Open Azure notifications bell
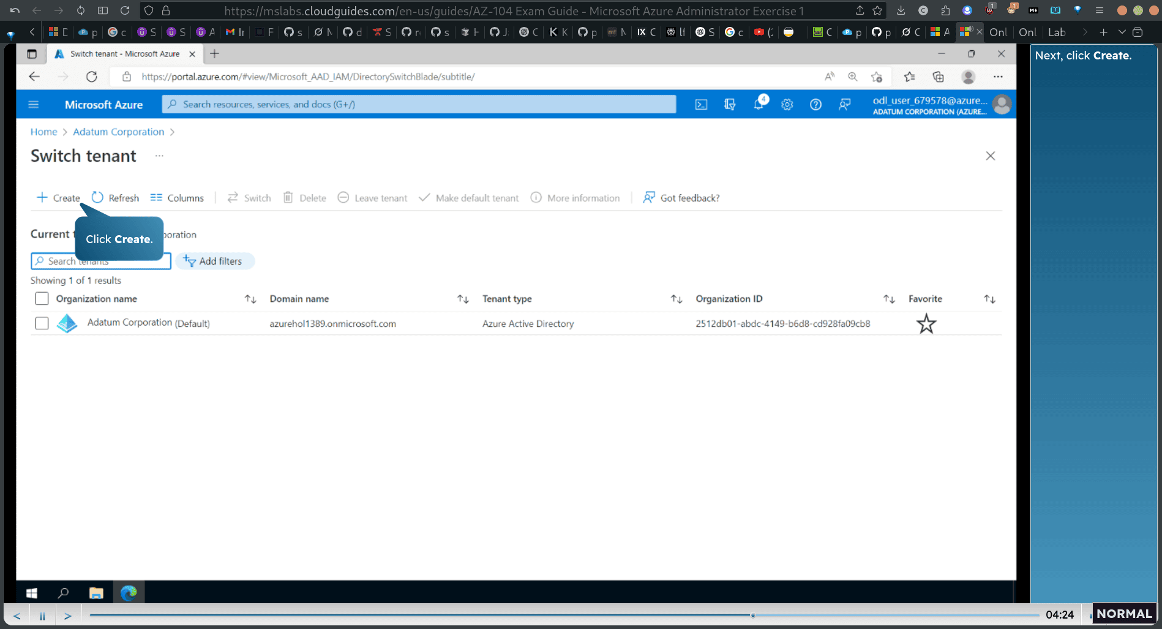The width and height of the screenshot is (1162, 629). click(x=759, y=104)
